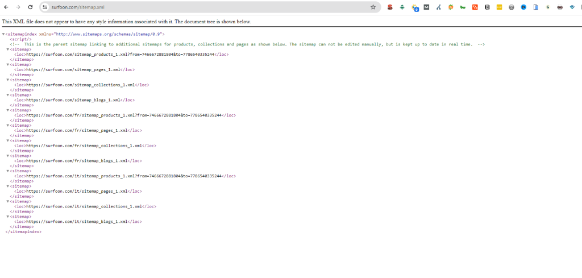582x278 pixels.
Task: Bookmark this page with the star icon
Action: [373, 7]
